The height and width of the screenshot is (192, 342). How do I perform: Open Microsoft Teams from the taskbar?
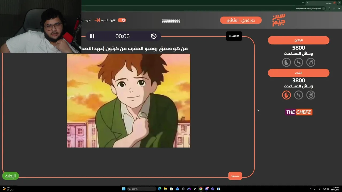click(x=212, y=189)
